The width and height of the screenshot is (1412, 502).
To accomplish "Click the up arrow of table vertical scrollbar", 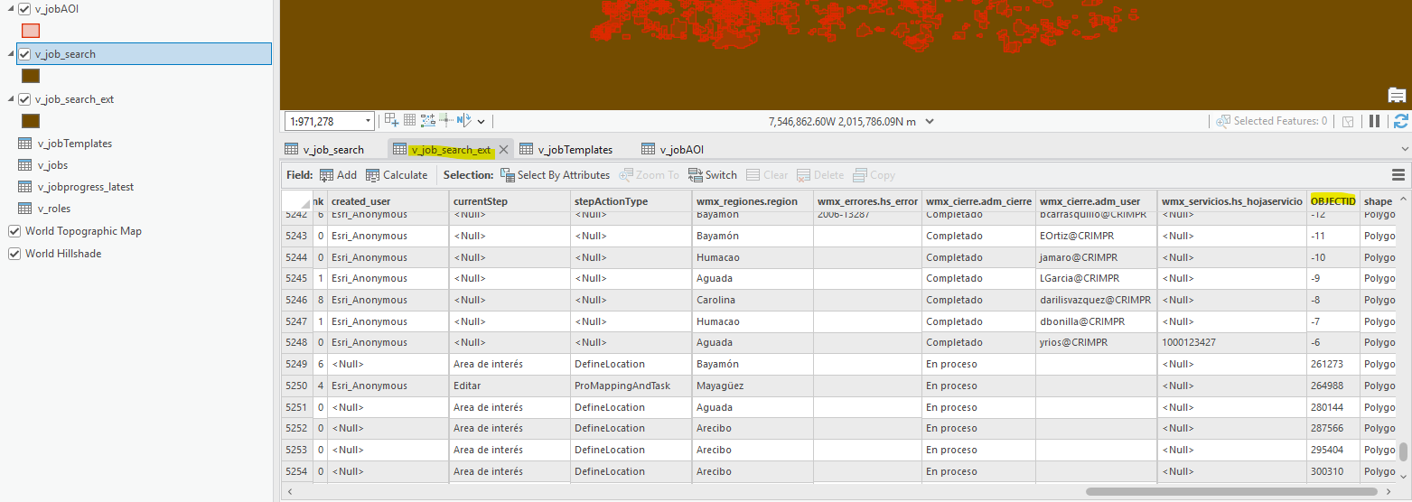I will [x=1404, y=198].
